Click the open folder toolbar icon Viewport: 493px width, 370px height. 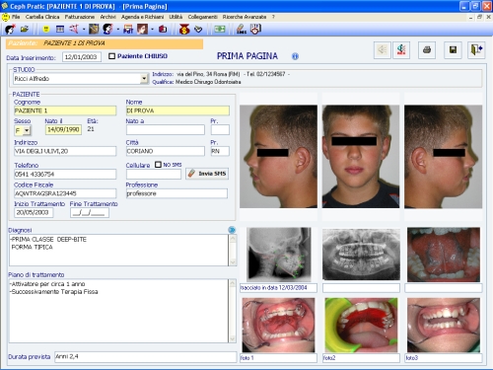click(x=25, y=30)
